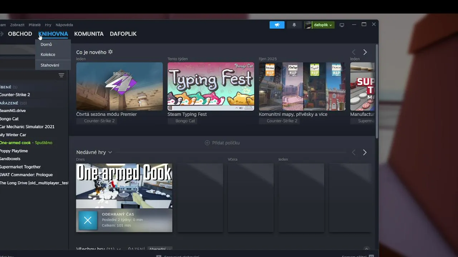458x257 pixels.
Task: Show previous recent games with arrow
Action: pos(354,152)
